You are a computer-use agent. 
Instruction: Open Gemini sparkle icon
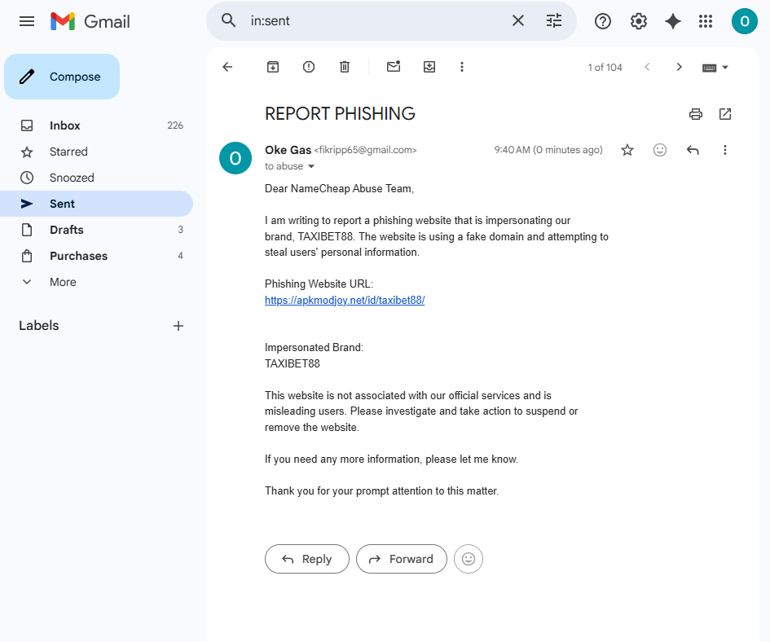[673, 21]
